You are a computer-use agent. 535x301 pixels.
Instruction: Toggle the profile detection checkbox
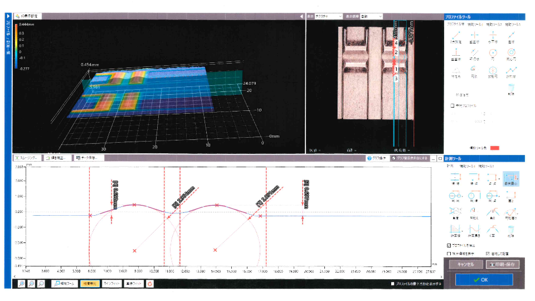tap(450, 245)
